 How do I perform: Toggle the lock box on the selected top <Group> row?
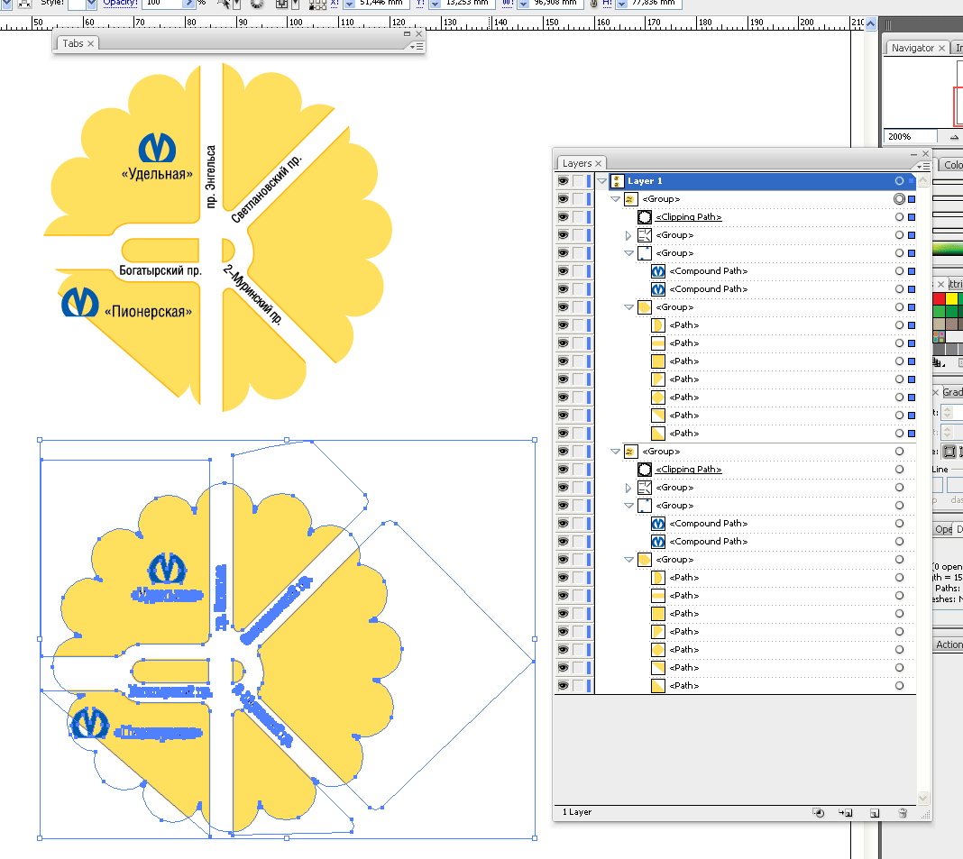tap(578, 199)
